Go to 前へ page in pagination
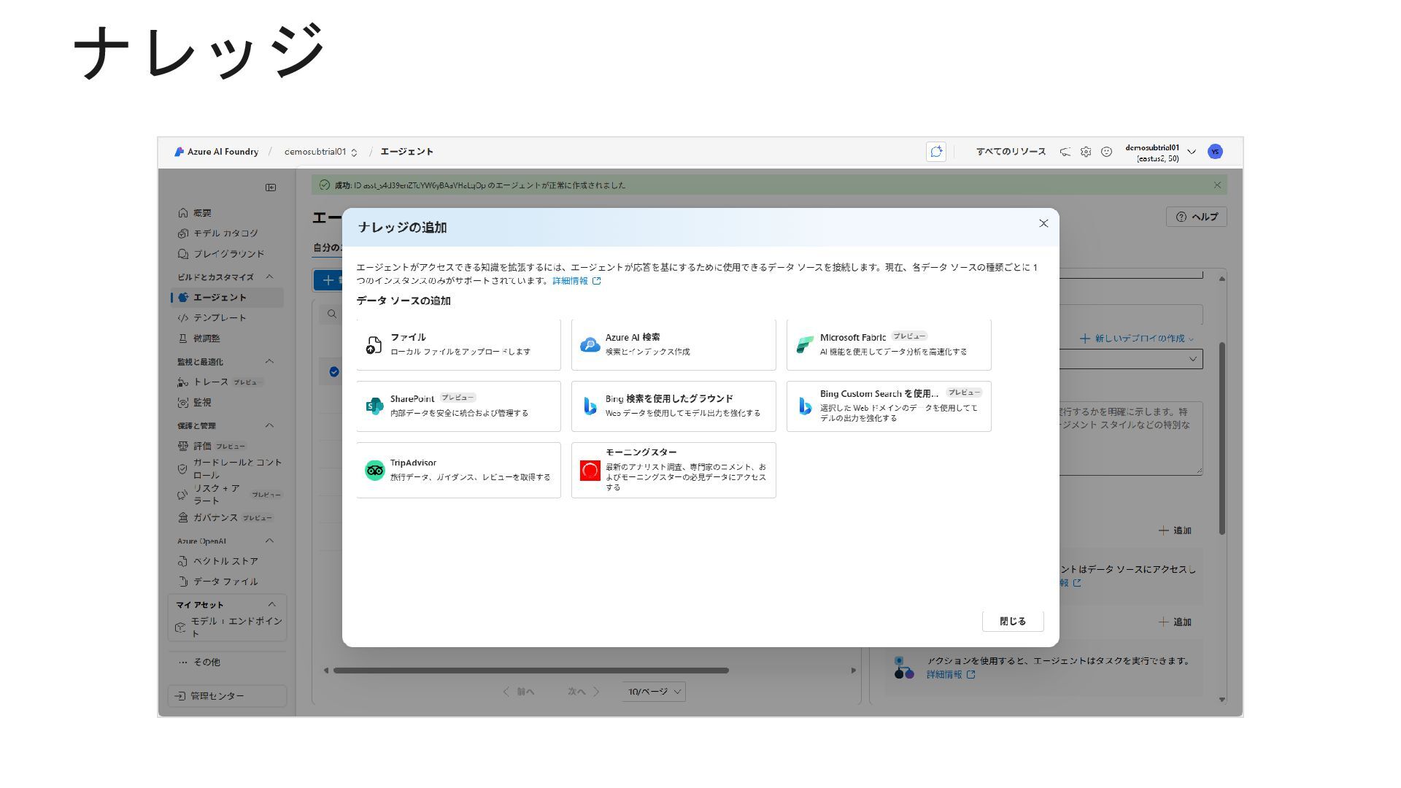This screenshot has height=788, width=1401. (x=519, y=692)
